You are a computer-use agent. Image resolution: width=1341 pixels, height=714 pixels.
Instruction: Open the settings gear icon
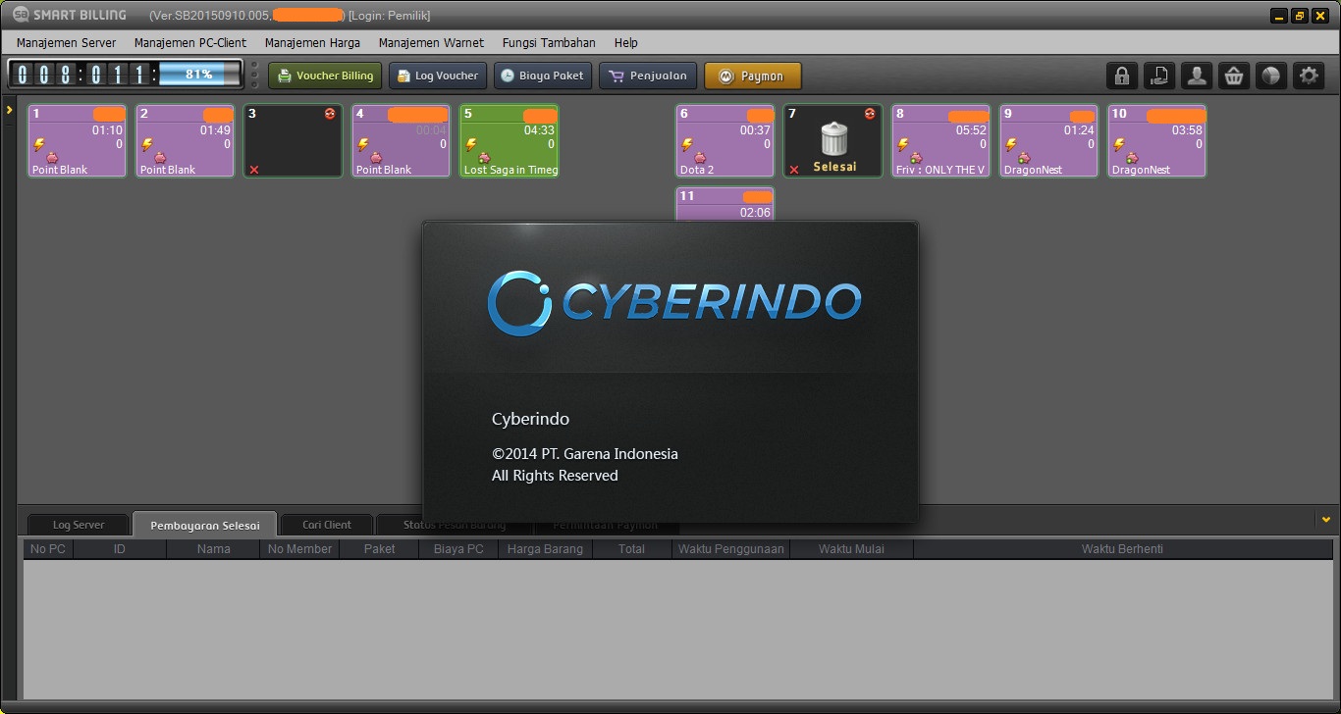click(1309, 76)
